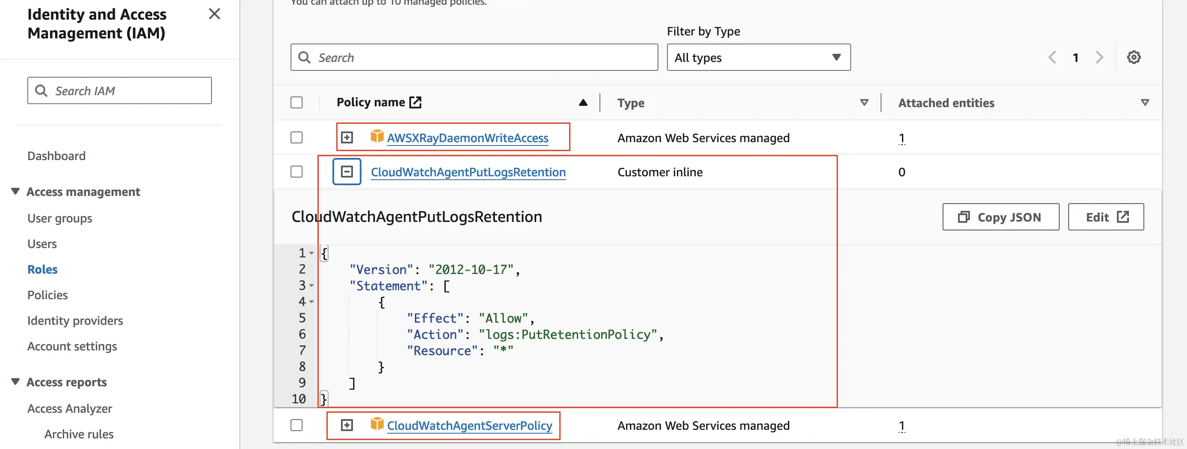This screenshot has width=1187, height=449.
Task: Fold JSON code at line 3
Action: click(x=311, y=286)
